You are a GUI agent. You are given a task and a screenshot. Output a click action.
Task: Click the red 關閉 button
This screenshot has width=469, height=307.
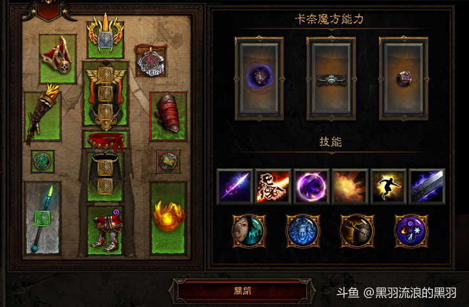pos(243,291)
